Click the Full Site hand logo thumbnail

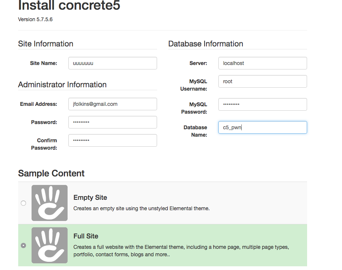coord(49,245)
